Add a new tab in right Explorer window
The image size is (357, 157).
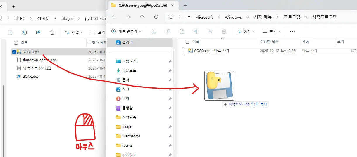click(185, 6)
